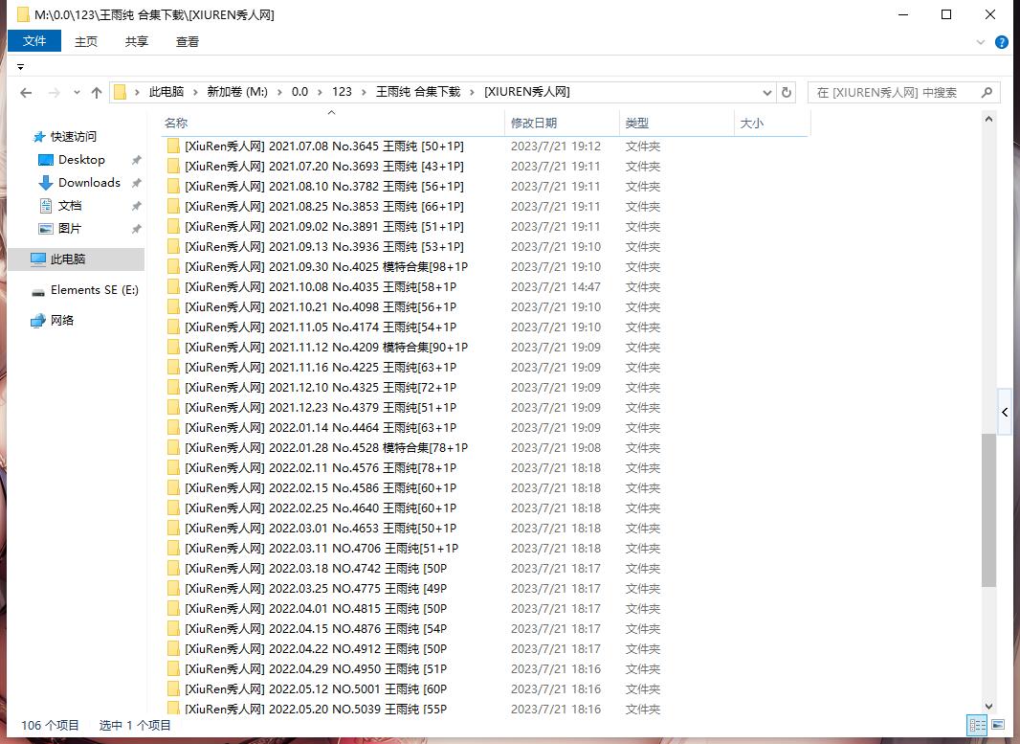The height and width of the screenshot is (744, 1020).
Task: Switch to the 共享 ribbon tab
Action: [x=137, y=42]
